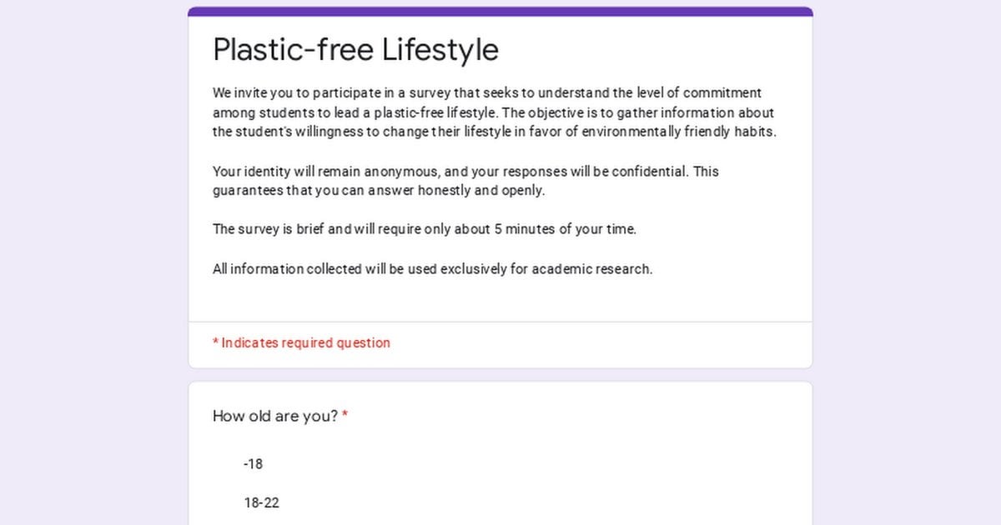The height and width of the screenshot is (525, 1001).
Task: Click the phrase "environmentally friendly habits"
Action: (x=679, y=132)
